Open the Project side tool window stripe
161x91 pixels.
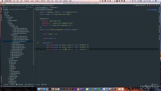[1, 10]
